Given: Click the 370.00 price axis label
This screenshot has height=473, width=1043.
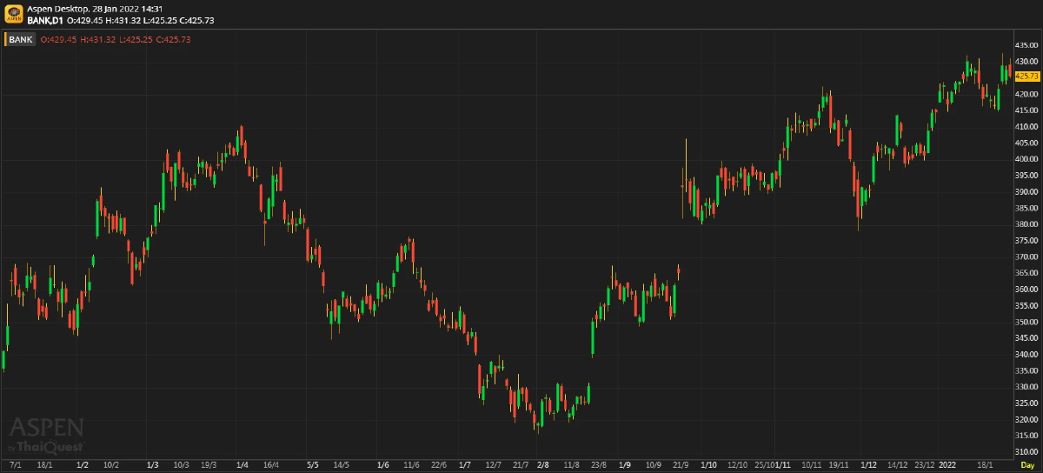Looking at the screenshot, I should pyautogui.click(x=1027, y=256).
